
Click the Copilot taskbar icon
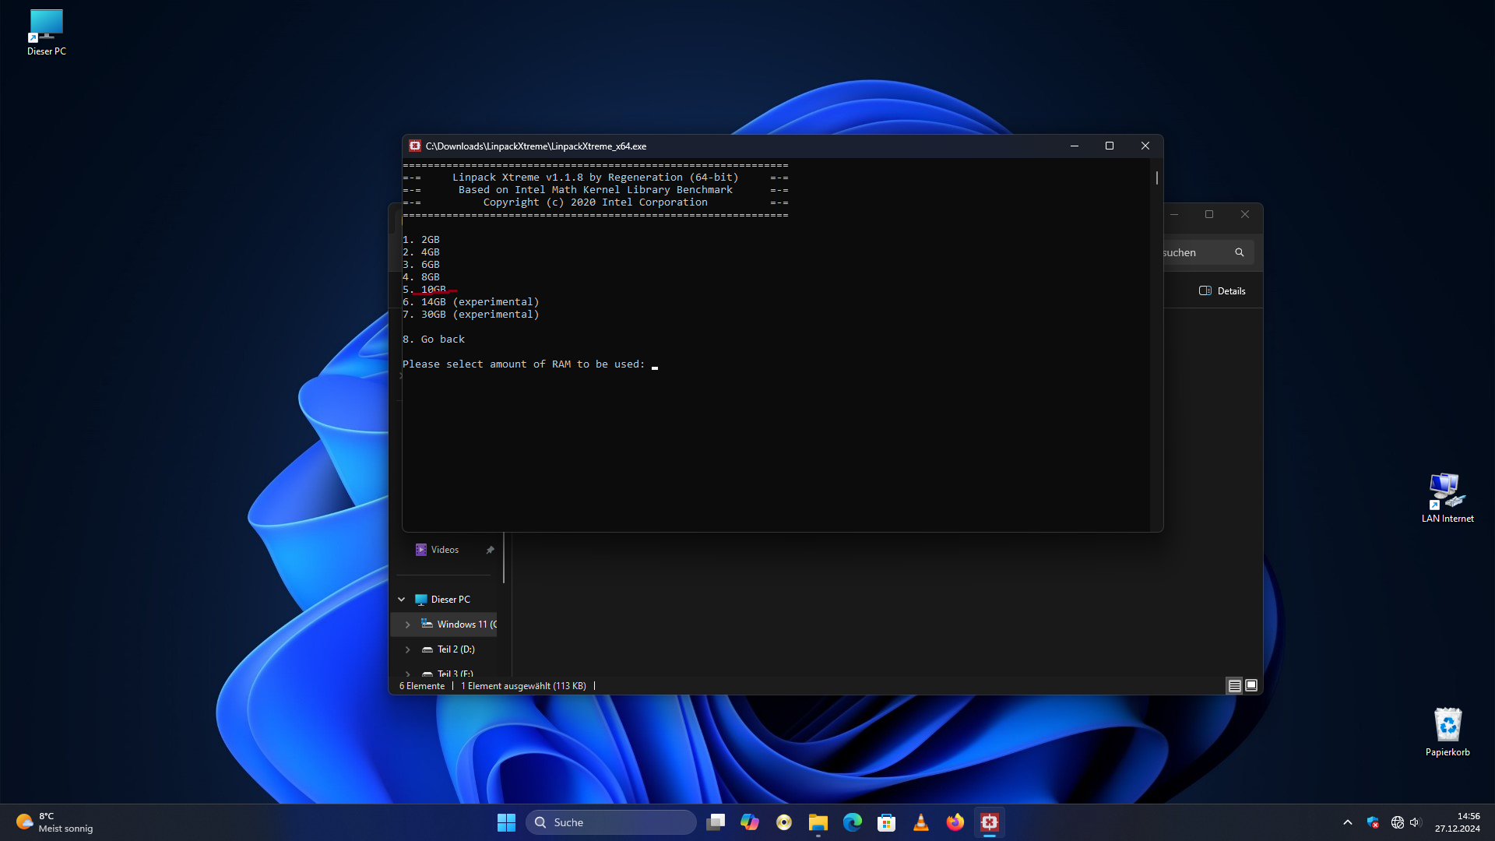pos(749,822)
